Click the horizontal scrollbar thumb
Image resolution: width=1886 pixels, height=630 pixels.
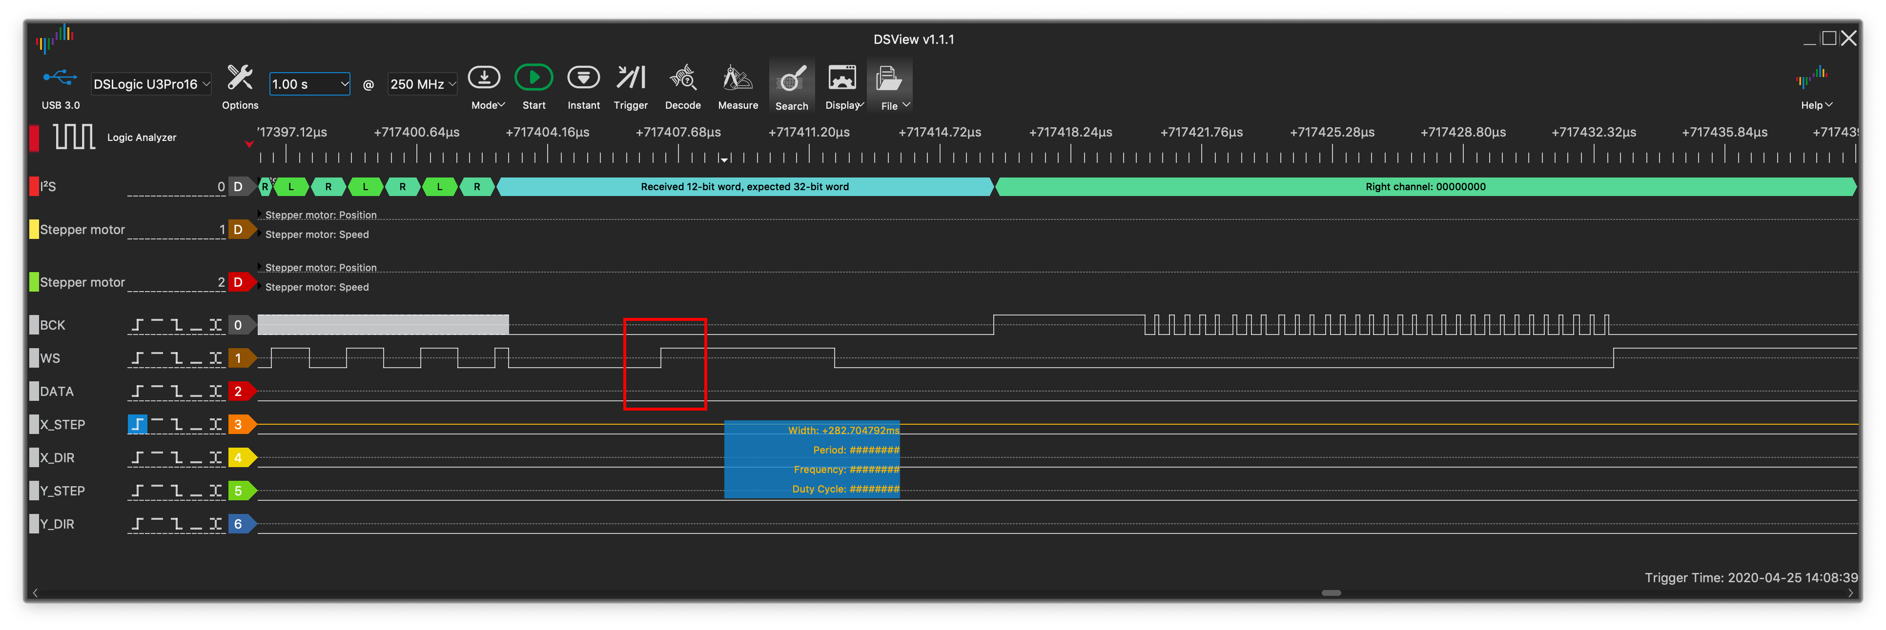pyautogui.click(x=1331, y=592)
